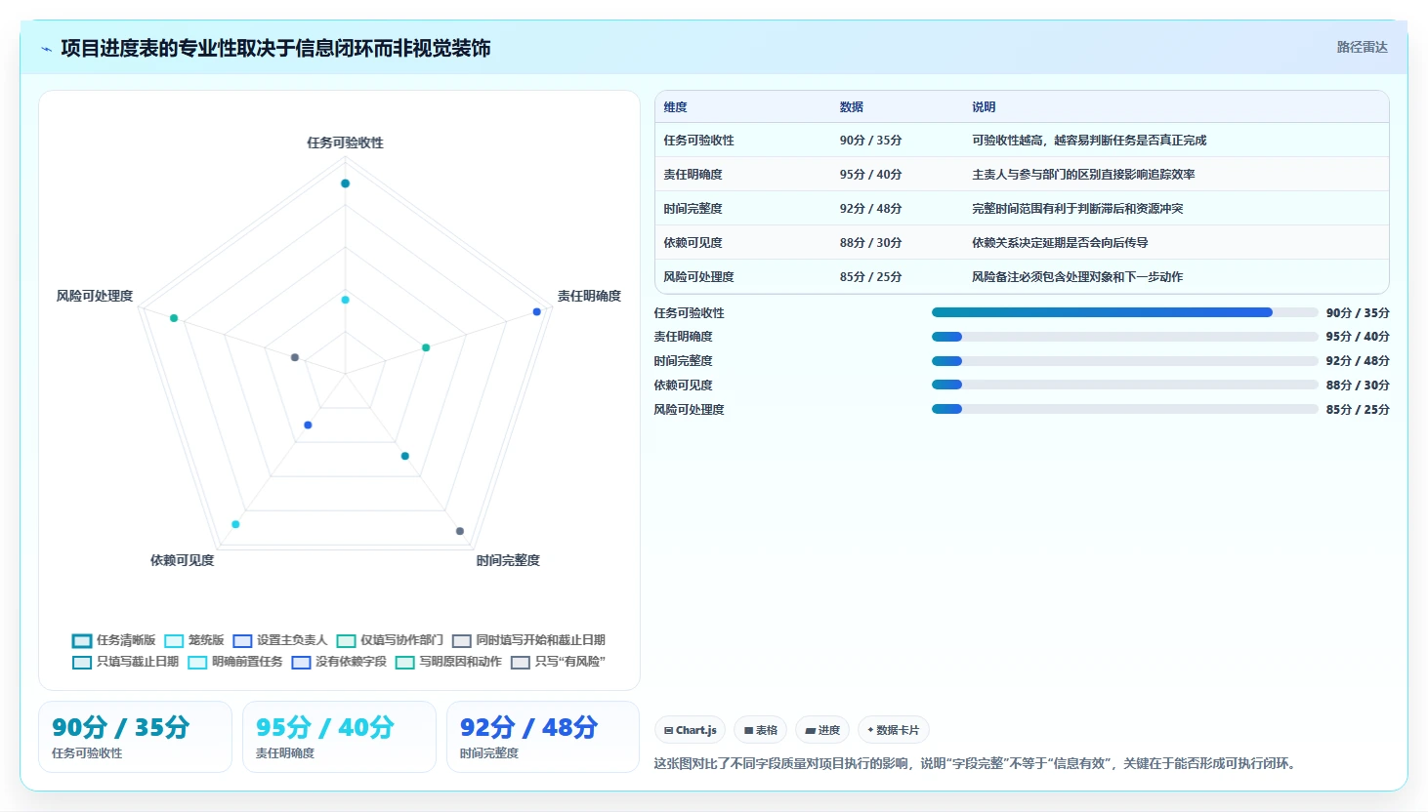The width and height of the screenshot is (1428, 812).
Task: Toggle the 明确前置任务 legend item
Action: coord(235,662)
